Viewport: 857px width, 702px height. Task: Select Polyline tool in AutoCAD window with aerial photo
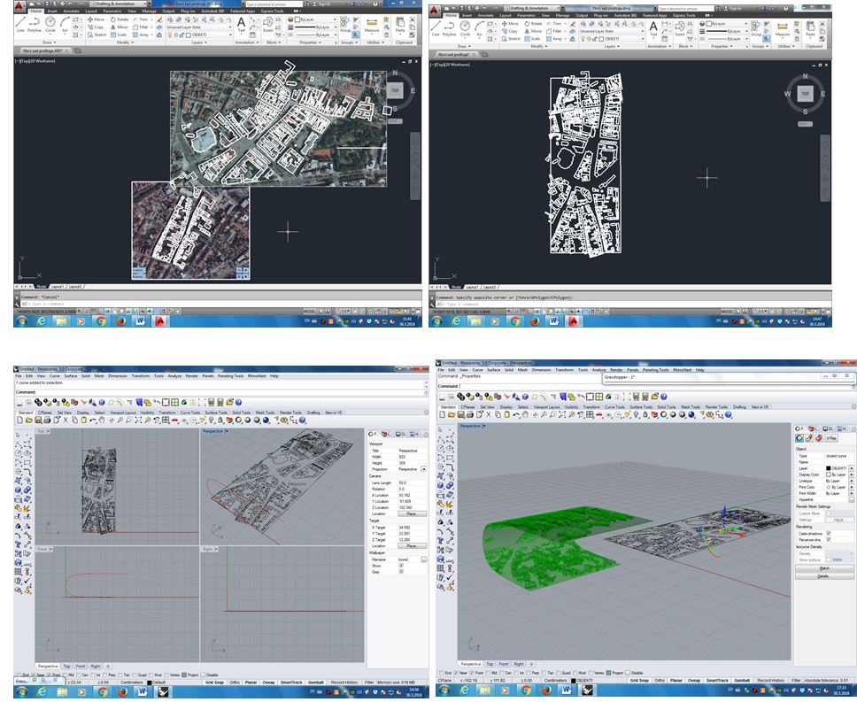click(x=35, y=24)
